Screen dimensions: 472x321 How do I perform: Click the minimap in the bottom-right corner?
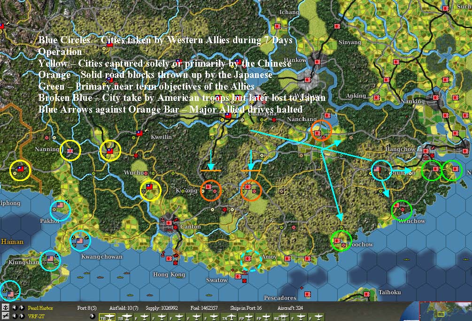tap(446, 311)
